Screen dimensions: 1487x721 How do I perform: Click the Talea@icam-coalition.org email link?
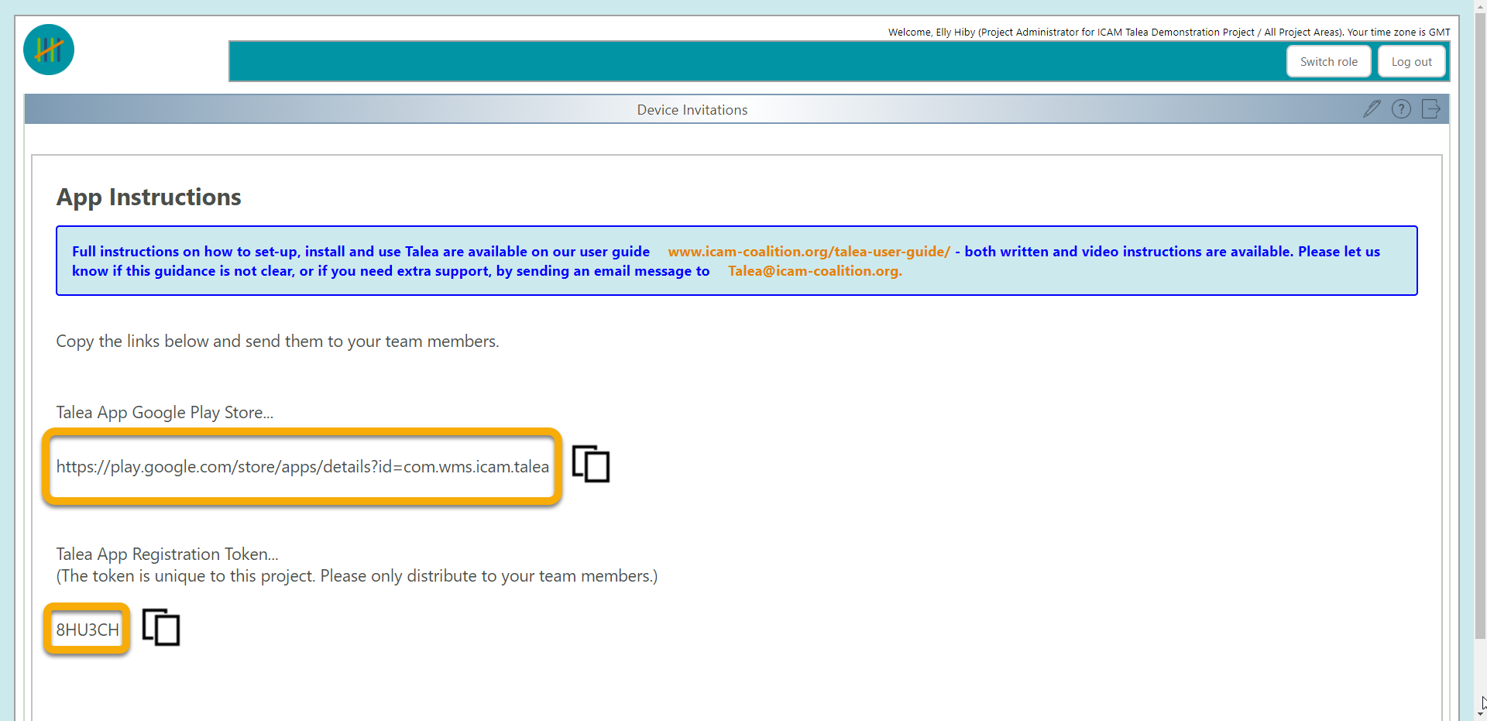click(815, 271)
